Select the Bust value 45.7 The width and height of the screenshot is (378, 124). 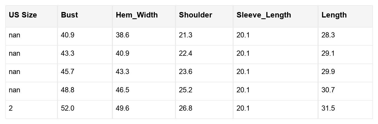tap(67, 72)
